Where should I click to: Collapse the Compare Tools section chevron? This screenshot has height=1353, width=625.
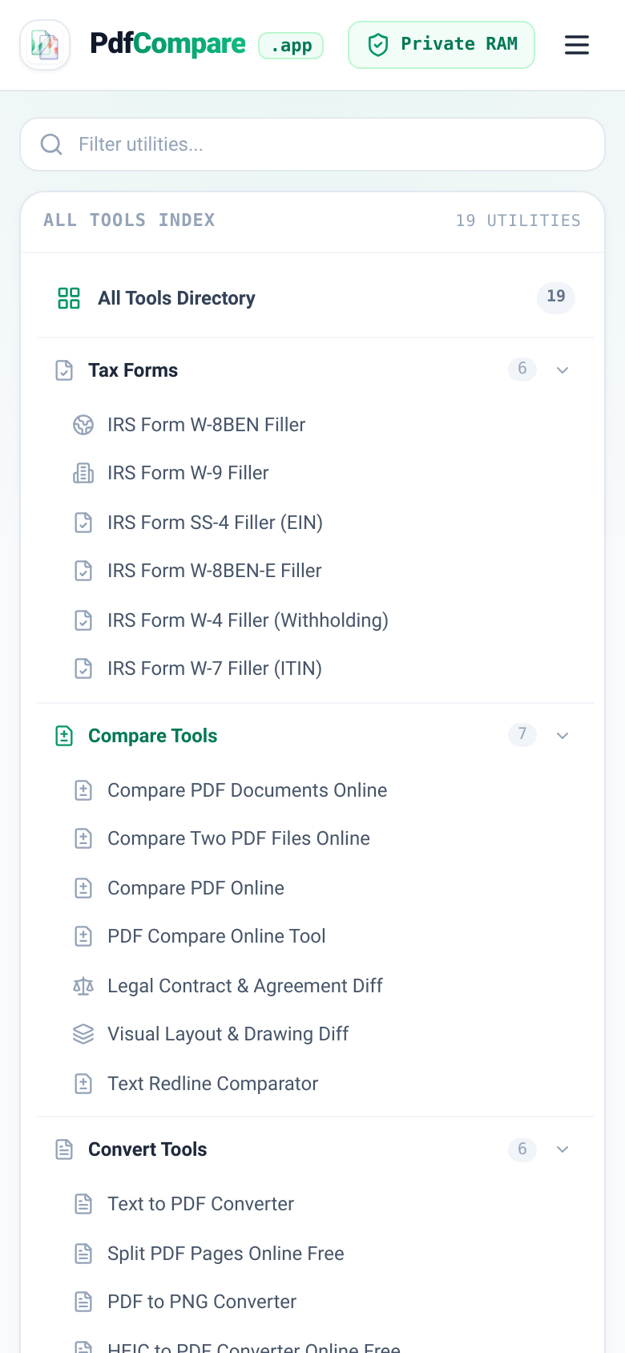point(562,736)
